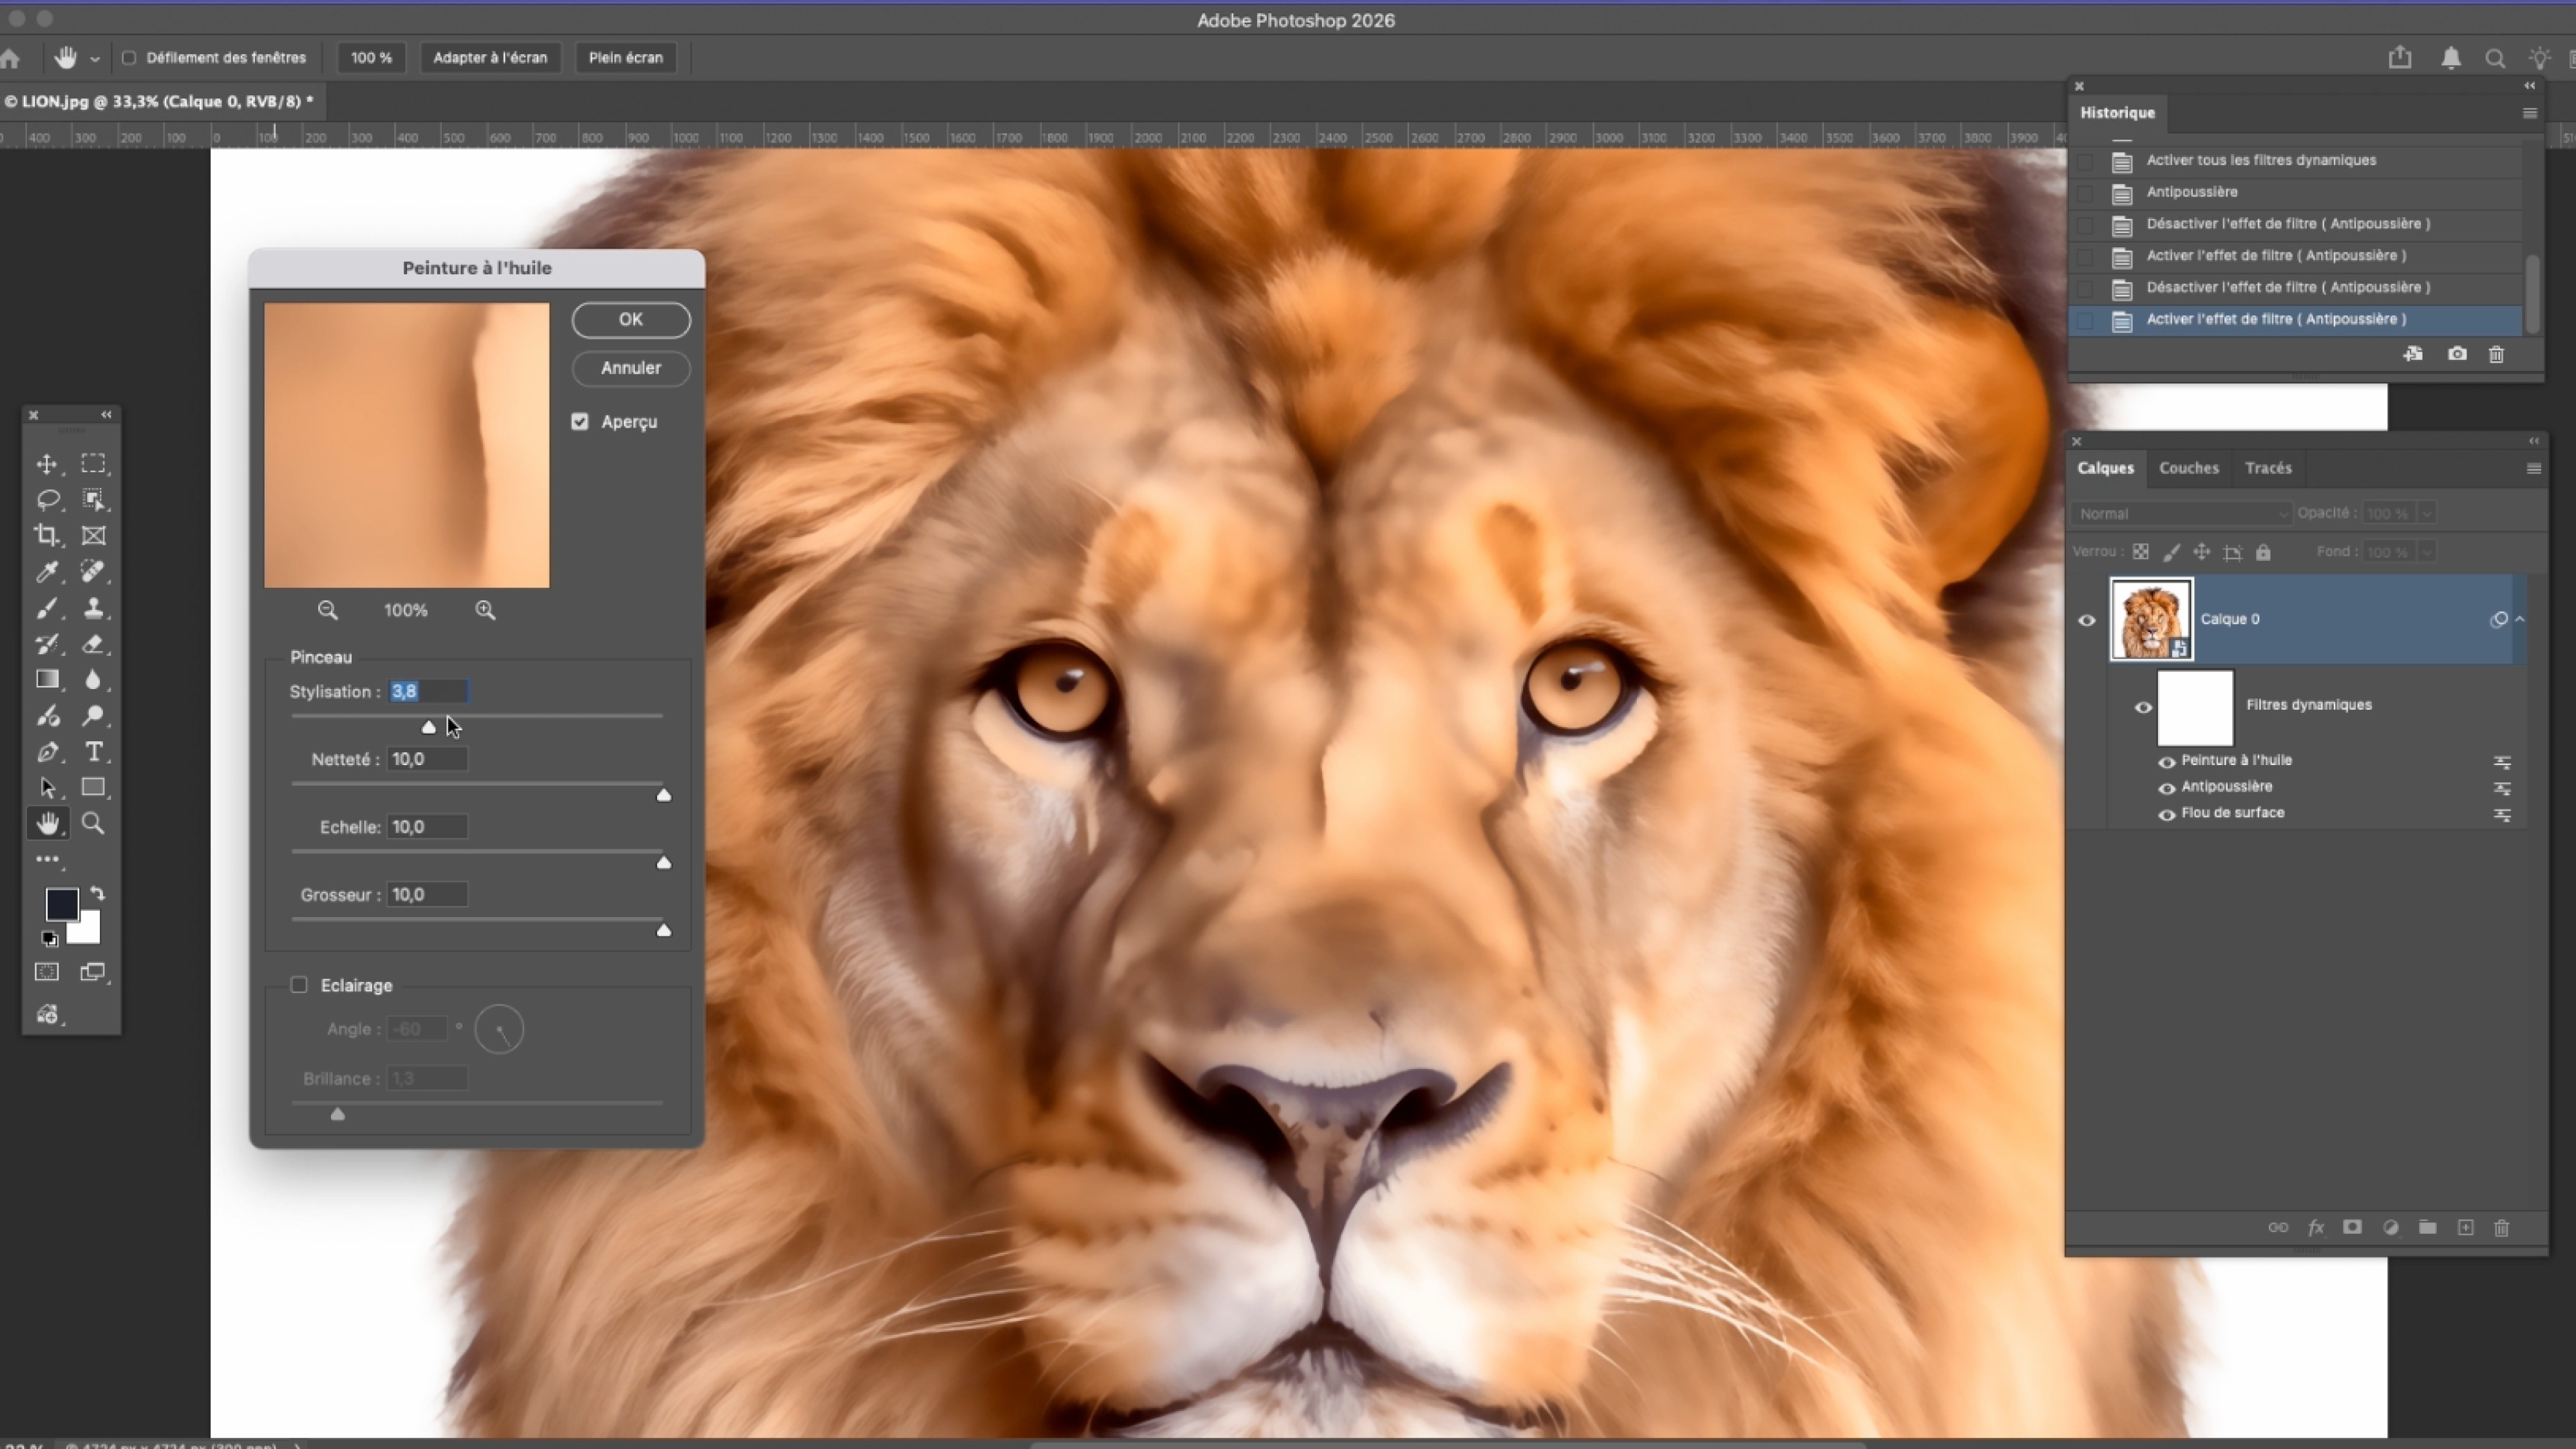
Task: Select the Horizontal Type tool
Action: point(93,752)
